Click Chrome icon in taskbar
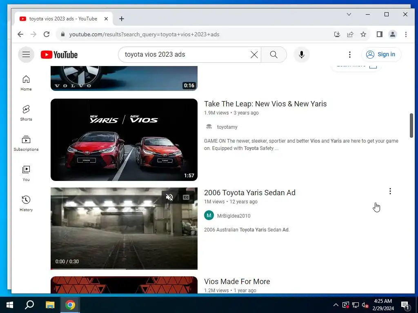The width and height of the screenshot is (418, 313). tap(70, 305)
